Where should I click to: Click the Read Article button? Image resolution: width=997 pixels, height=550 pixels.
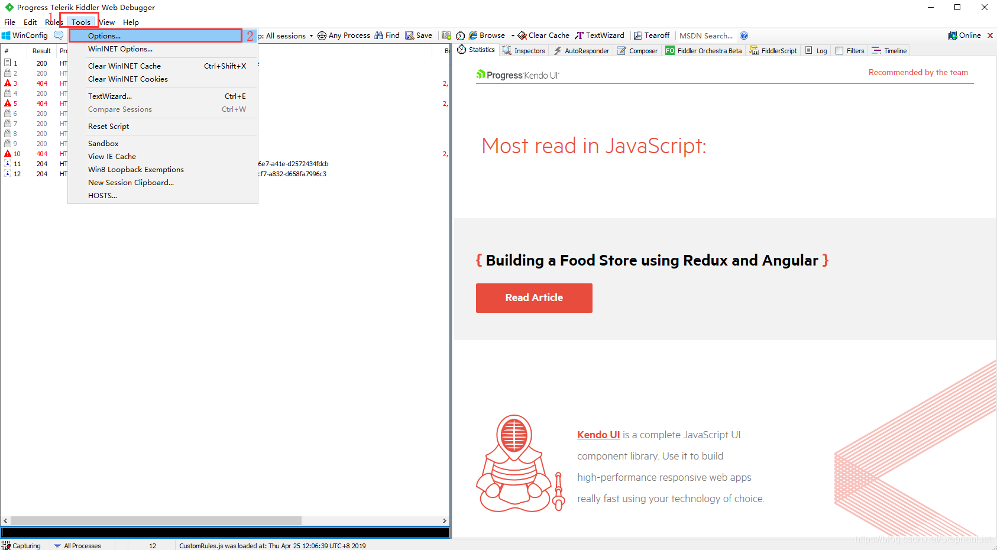(x=534, y=298)
